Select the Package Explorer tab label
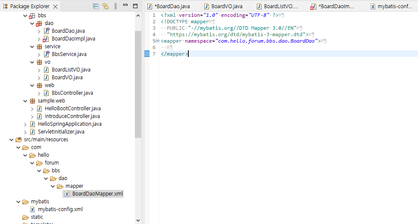The width and height of the screenshot is (418, 224). [x=30, y=6]
